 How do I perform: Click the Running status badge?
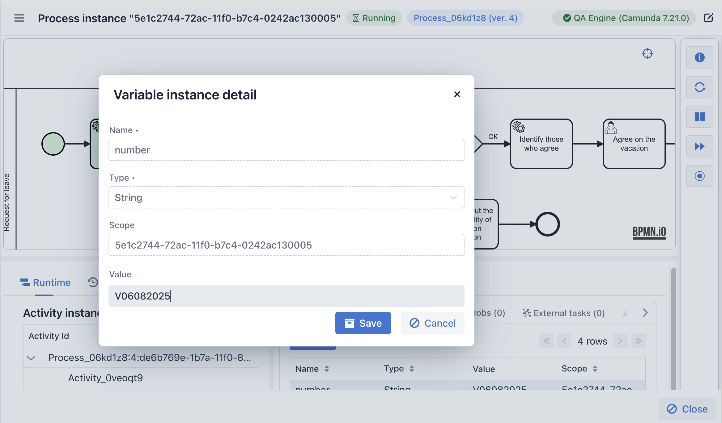[x=374, y=18]
